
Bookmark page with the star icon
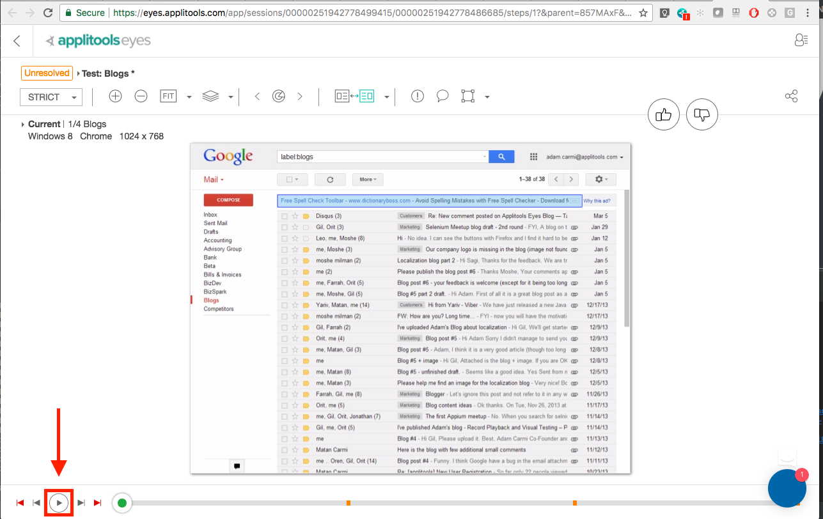tap(643, 13)
